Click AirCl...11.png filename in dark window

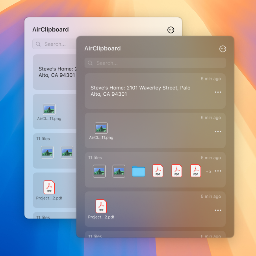[101, 137]
